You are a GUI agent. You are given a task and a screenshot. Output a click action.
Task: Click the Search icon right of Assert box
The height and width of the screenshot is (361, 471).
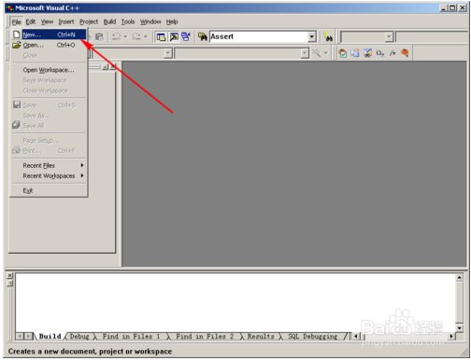[x=328, y=37]
